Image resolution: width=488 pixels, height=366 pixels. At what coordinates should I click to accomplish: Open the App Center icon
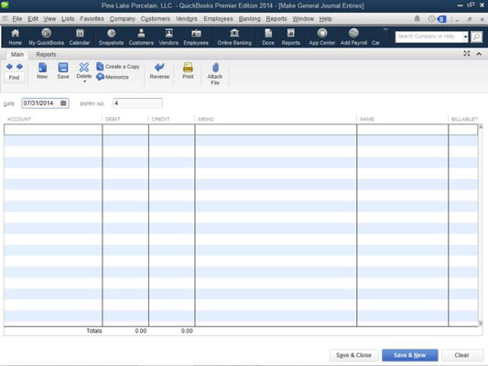pyautogui.click(x=322, y=33)
